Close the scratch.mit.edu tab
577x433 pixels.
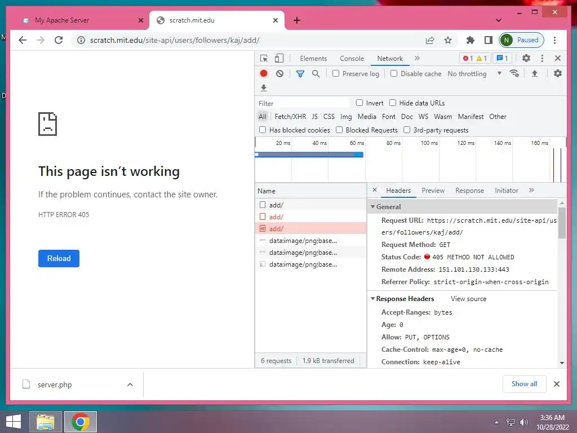pos(275,20)
